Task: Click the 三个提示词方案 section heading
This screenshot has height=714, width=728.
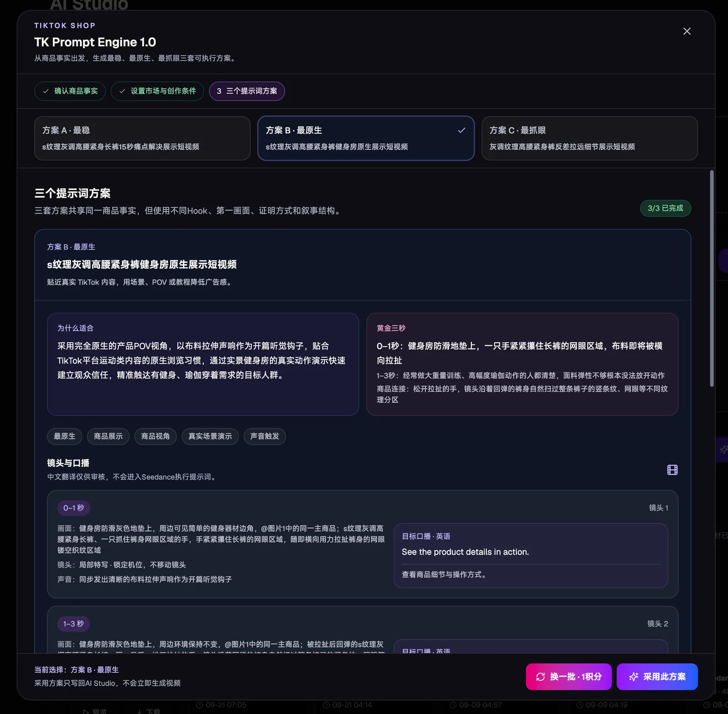Action: click(x=73, y=193)
